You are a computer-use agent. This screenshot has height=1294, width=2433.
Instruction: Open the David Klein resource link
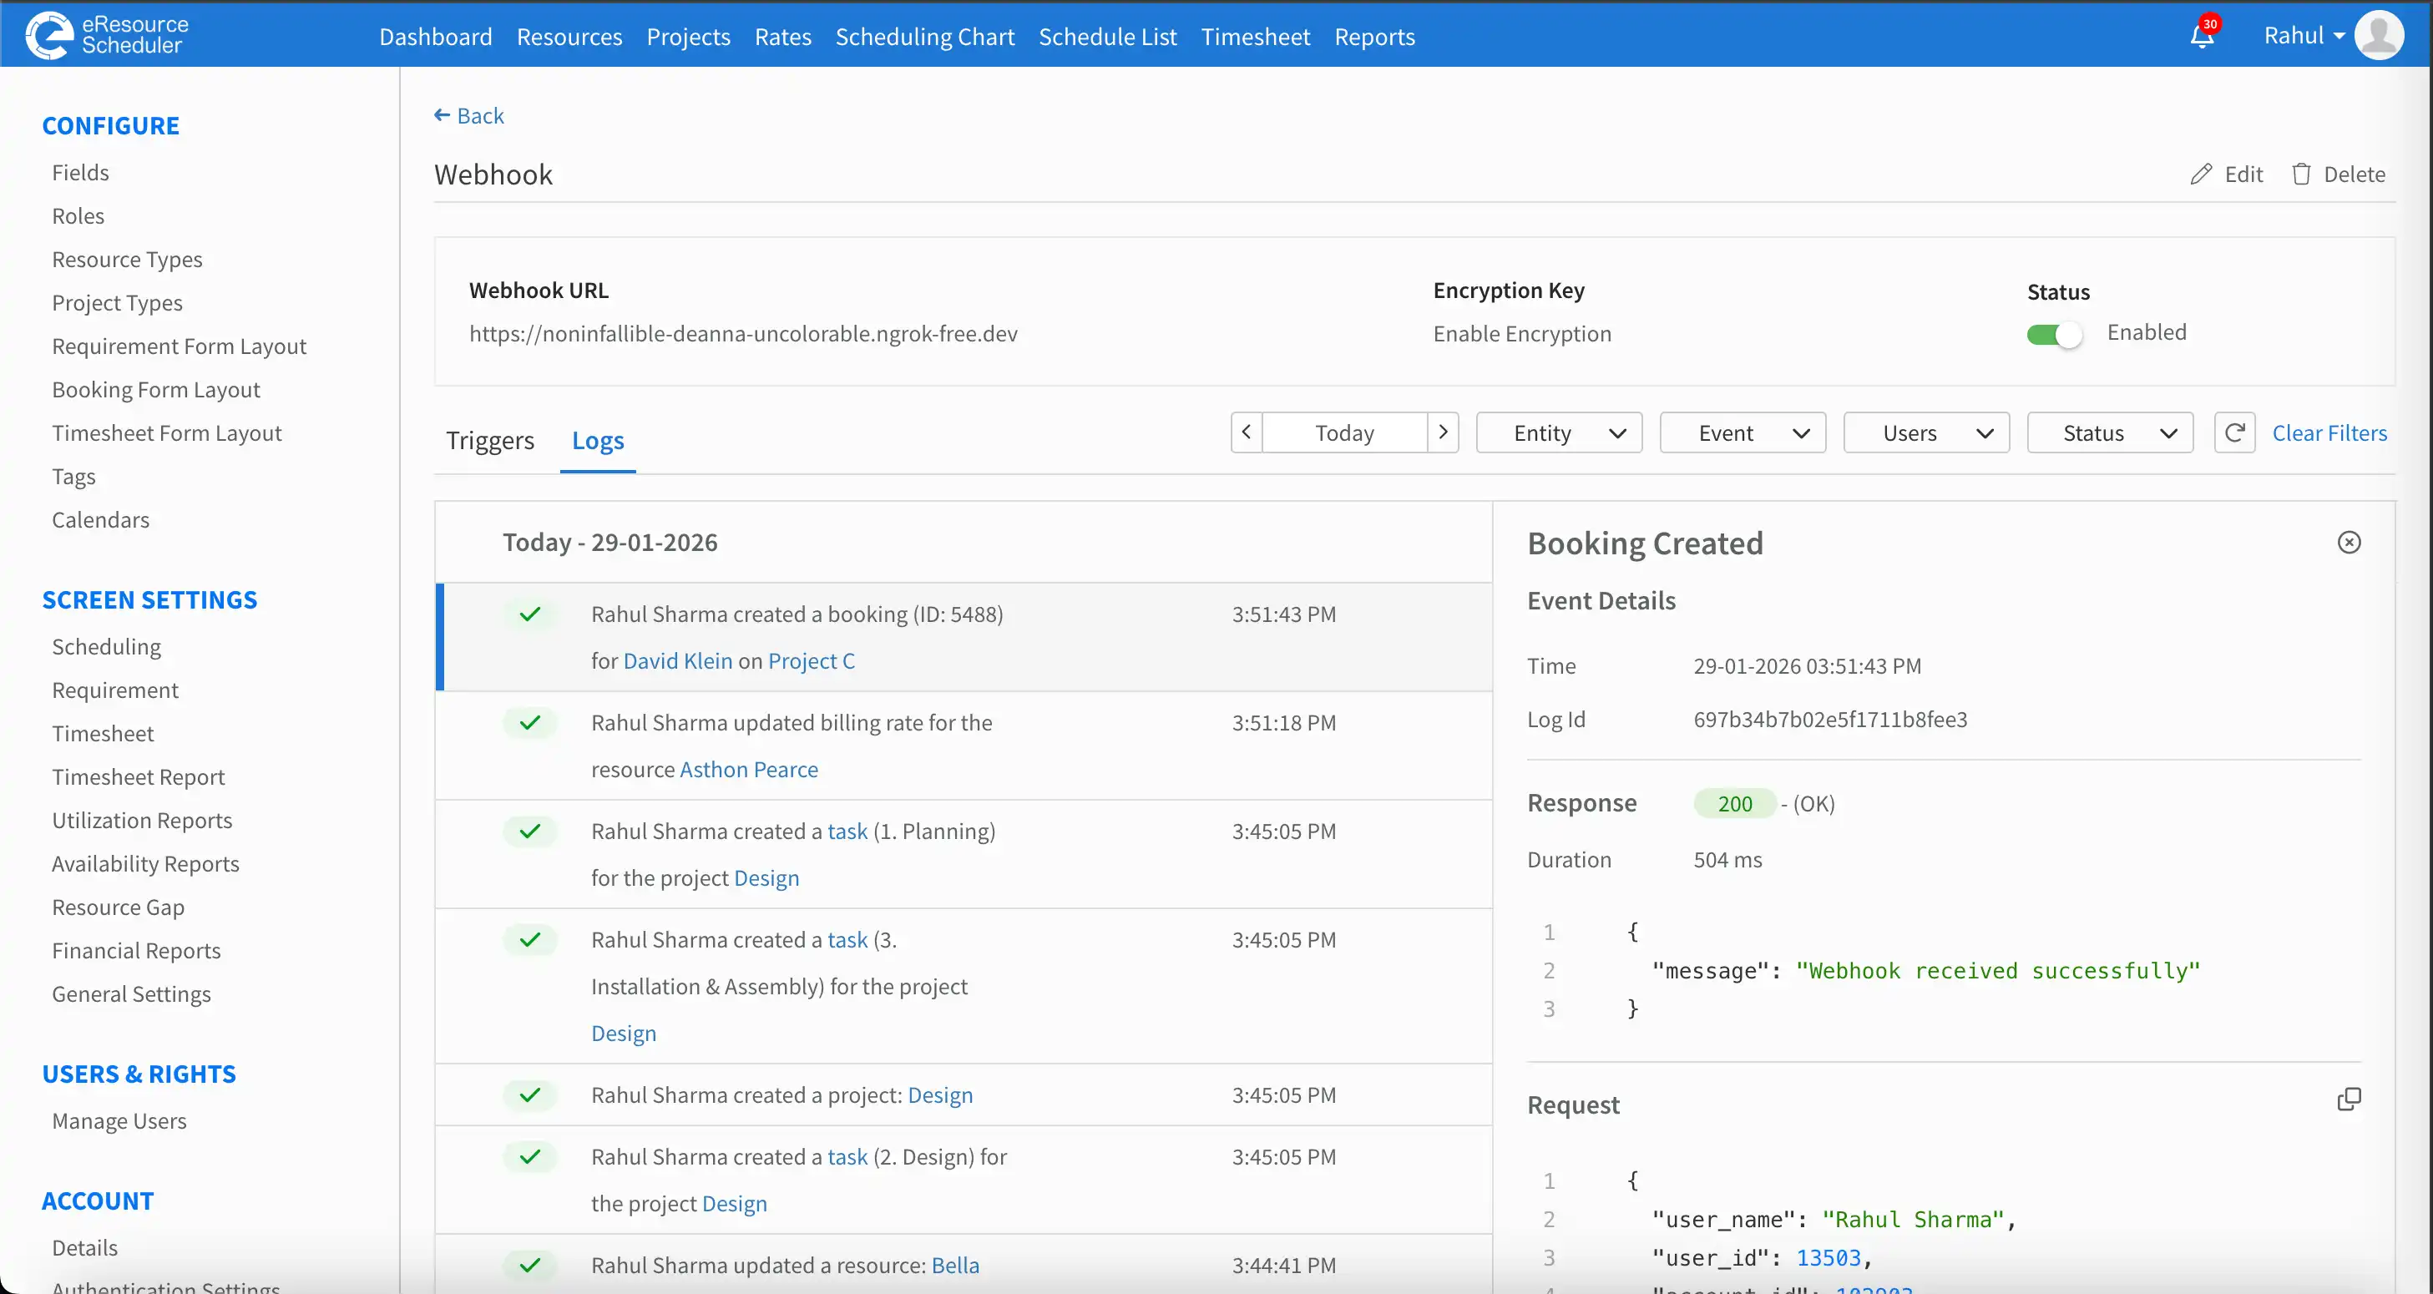coord(677,661)
